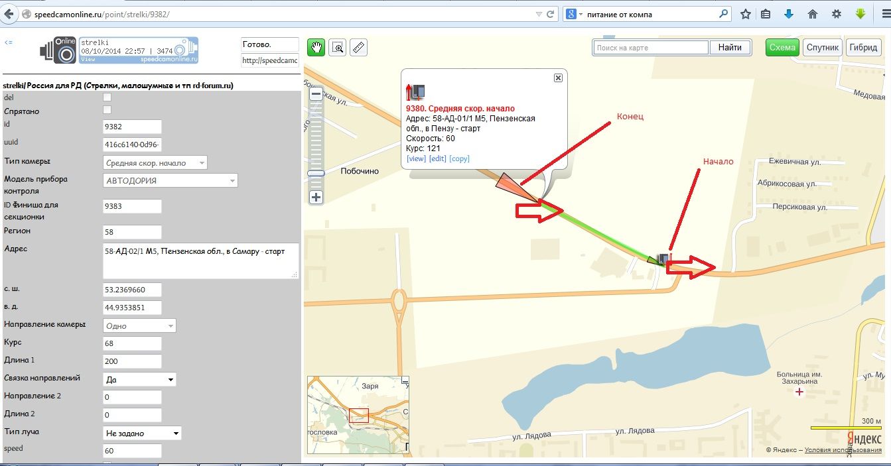
Task: Click the [edit] link in popup
Action: tap(437, 158)
